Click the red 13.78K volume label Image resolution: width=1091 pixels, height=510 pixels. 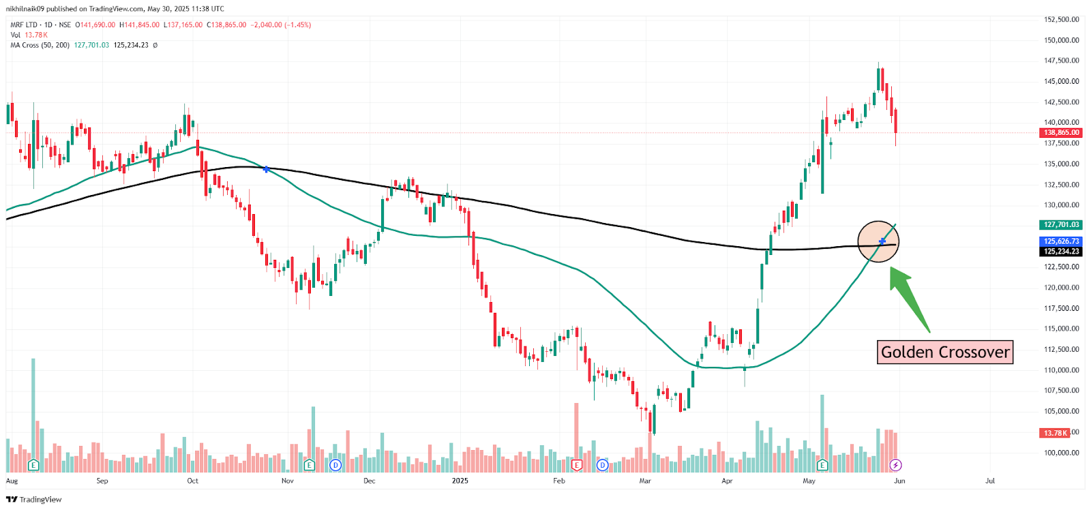click(1055, 433)
